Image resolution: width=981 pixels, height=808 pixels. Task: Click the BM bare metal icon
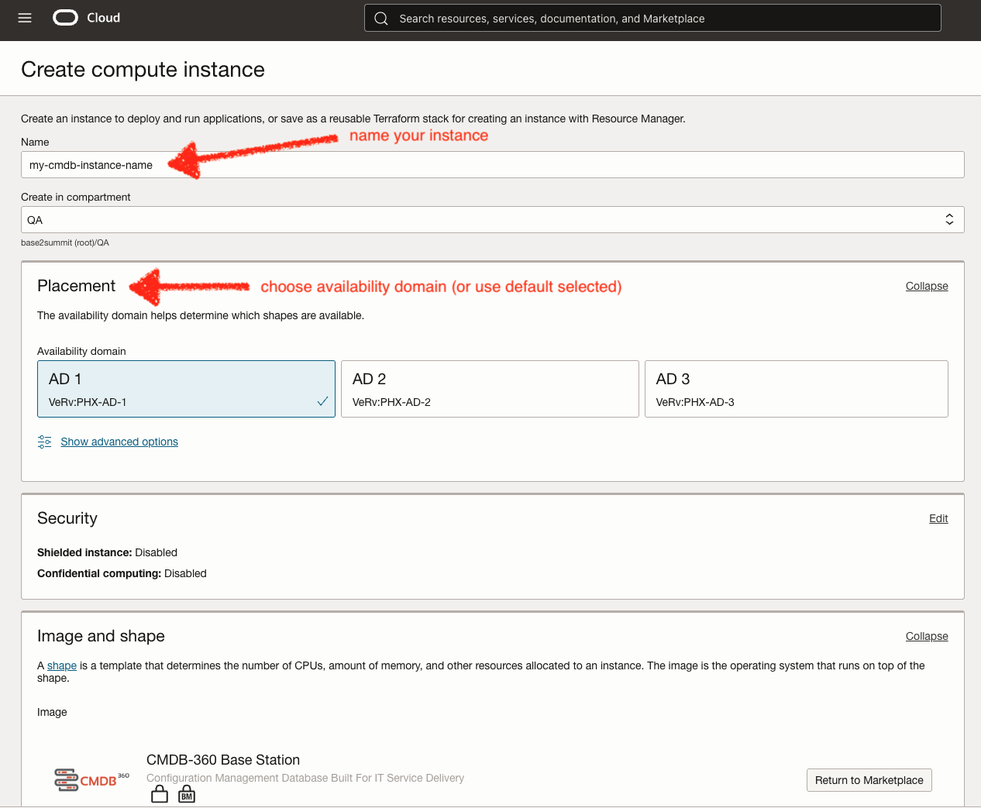tap(187, 794)
